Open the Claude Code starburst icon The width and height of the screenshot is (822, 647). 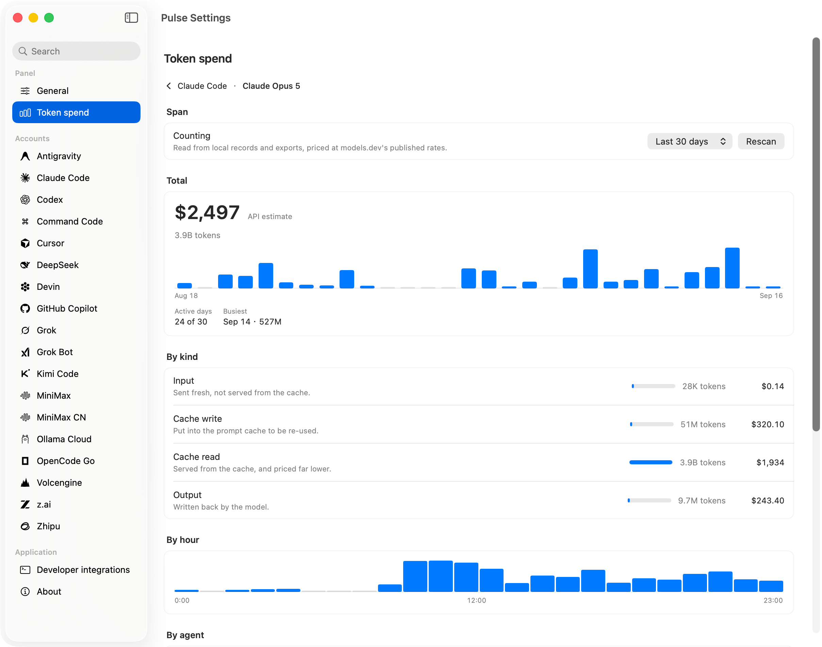25,178
